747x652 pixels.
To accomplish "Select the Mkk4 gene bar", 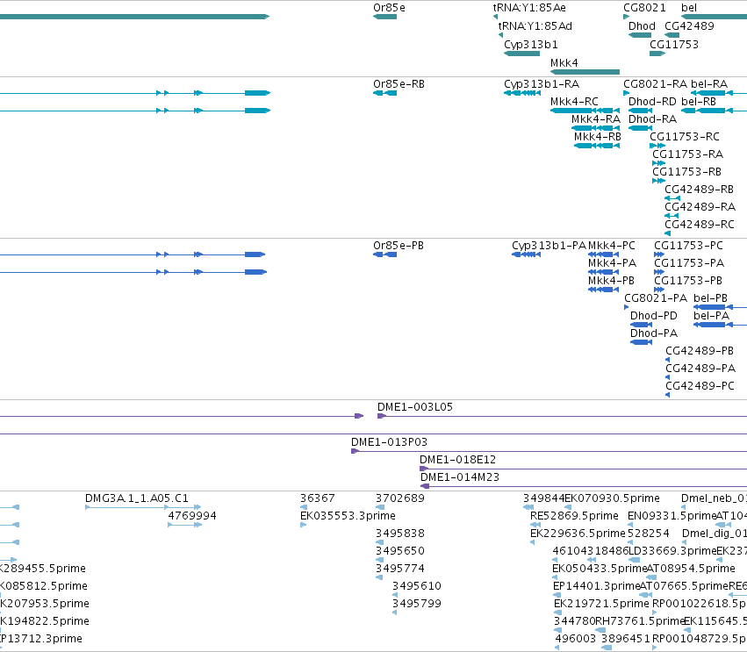I will click(585, 72).
